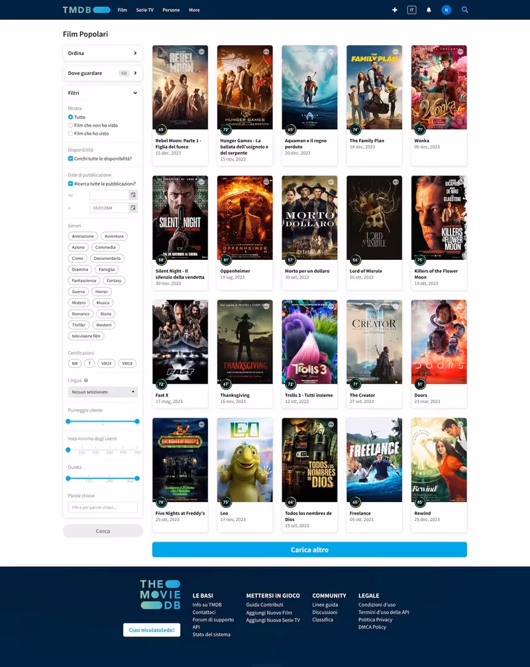This screenshot has width=530, height=667.
Task: Open the notifications bell
Action: (429, 10)
